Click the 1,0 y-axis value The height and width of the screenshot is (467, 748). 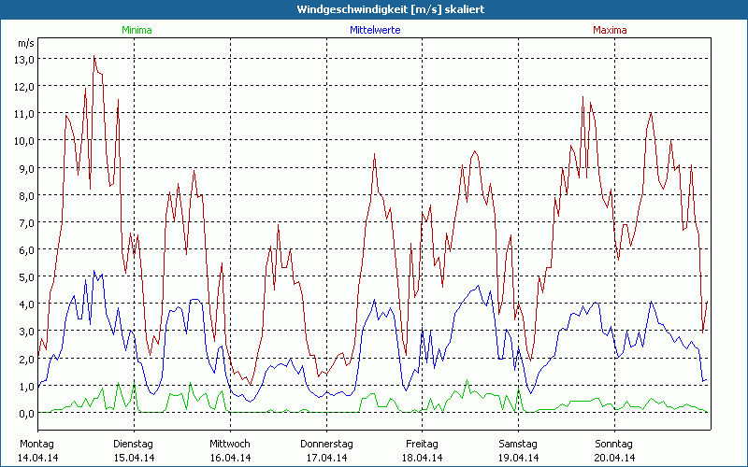tap(26, 387)
